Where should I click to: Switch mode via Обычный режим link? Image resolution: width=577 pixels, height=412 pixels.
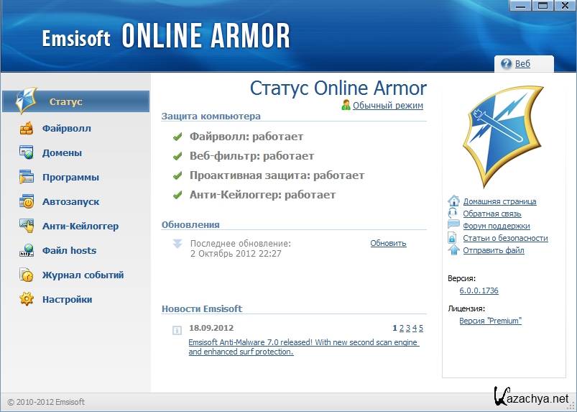coord(387,106)
